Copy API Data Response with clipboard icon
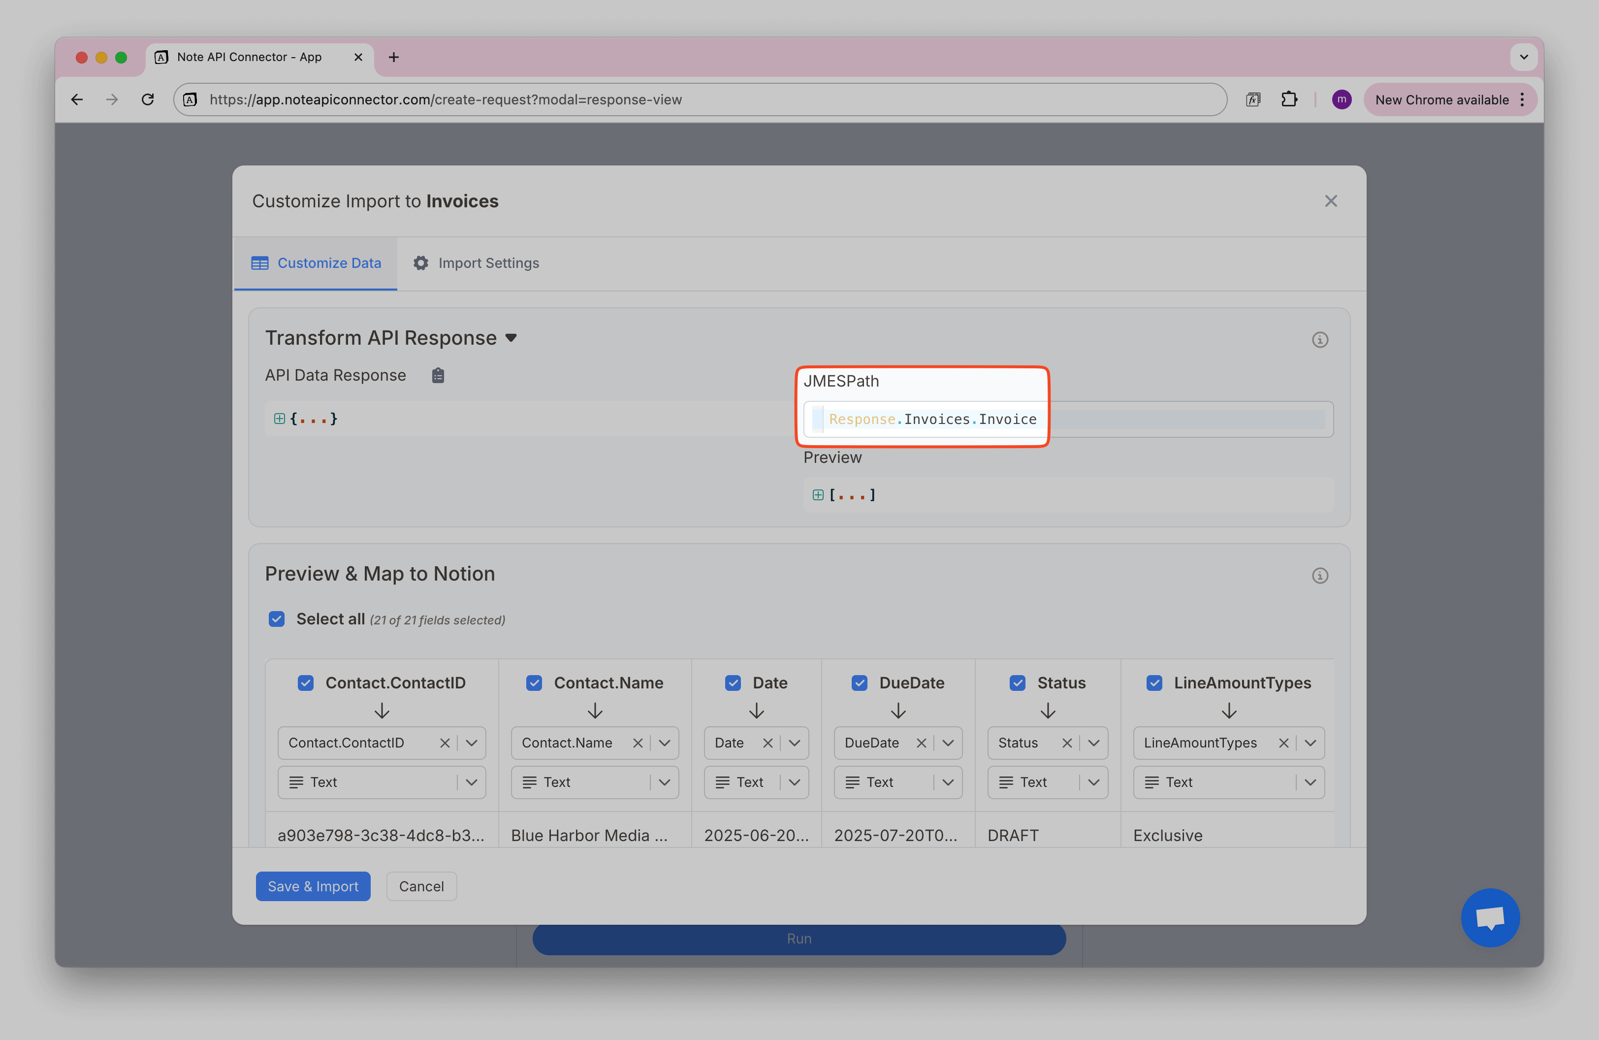 pyautogui.click(x=438, y=376)
